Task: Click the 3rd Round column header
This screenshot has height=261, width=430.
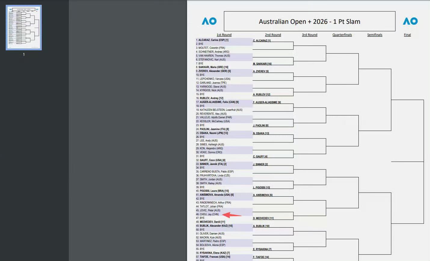Action: coord(310,35)
